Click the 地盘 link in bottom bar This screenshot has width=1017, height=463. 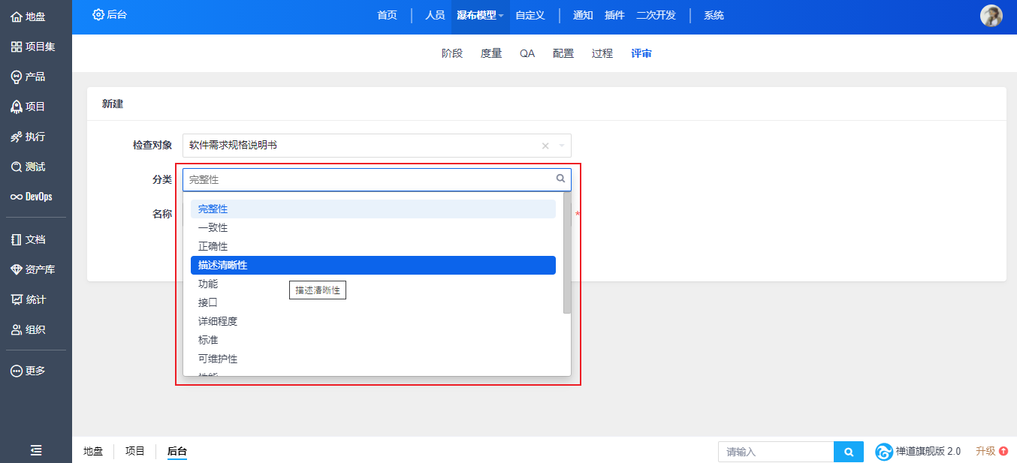(x=93, y=451)
